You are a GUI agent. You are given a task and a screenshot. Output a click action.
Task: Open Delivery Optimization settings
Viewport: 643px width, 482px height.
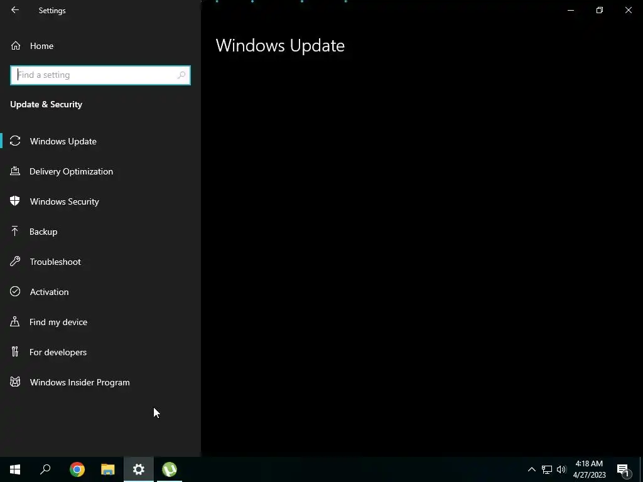(x=100, y=171)
